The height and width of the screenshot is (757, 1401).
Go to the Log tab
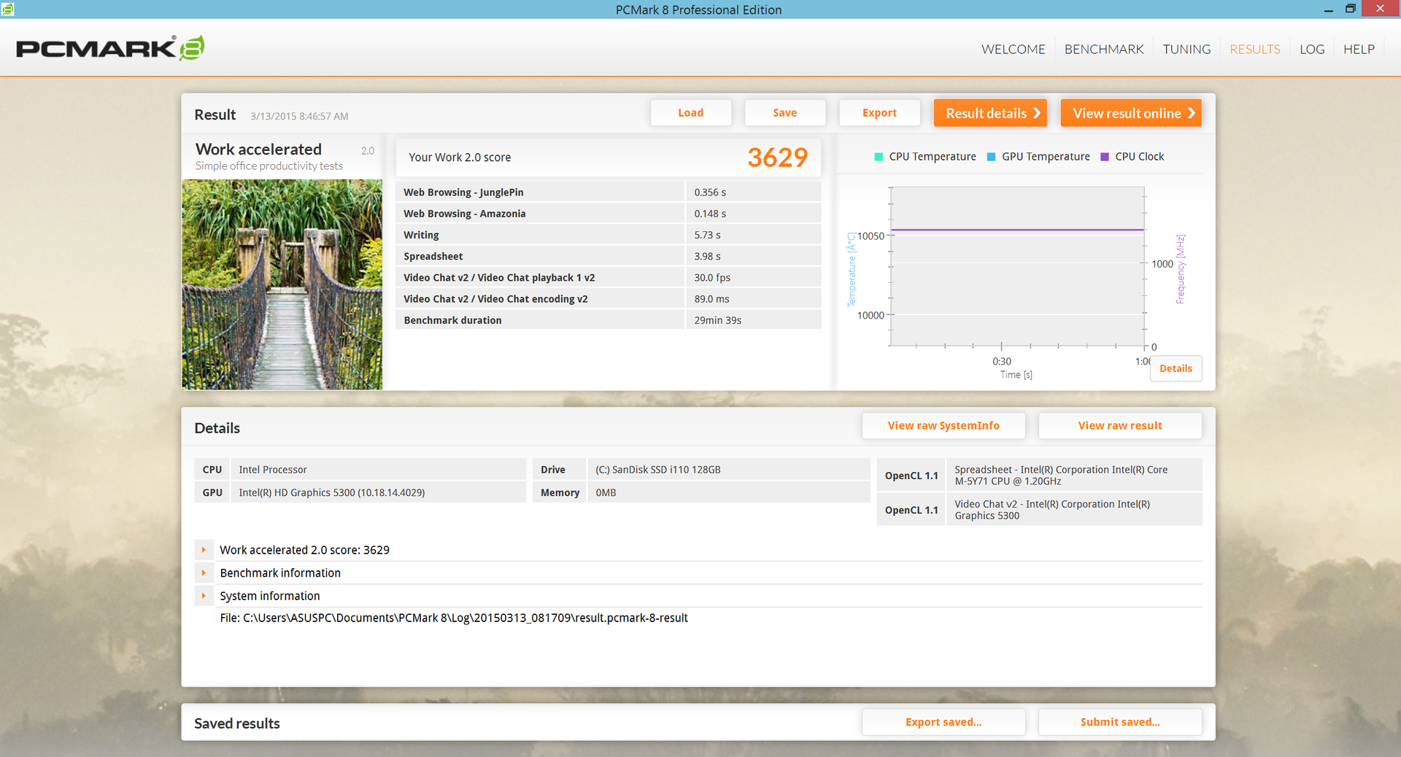pyautogui.click(x=1312, y=49)
